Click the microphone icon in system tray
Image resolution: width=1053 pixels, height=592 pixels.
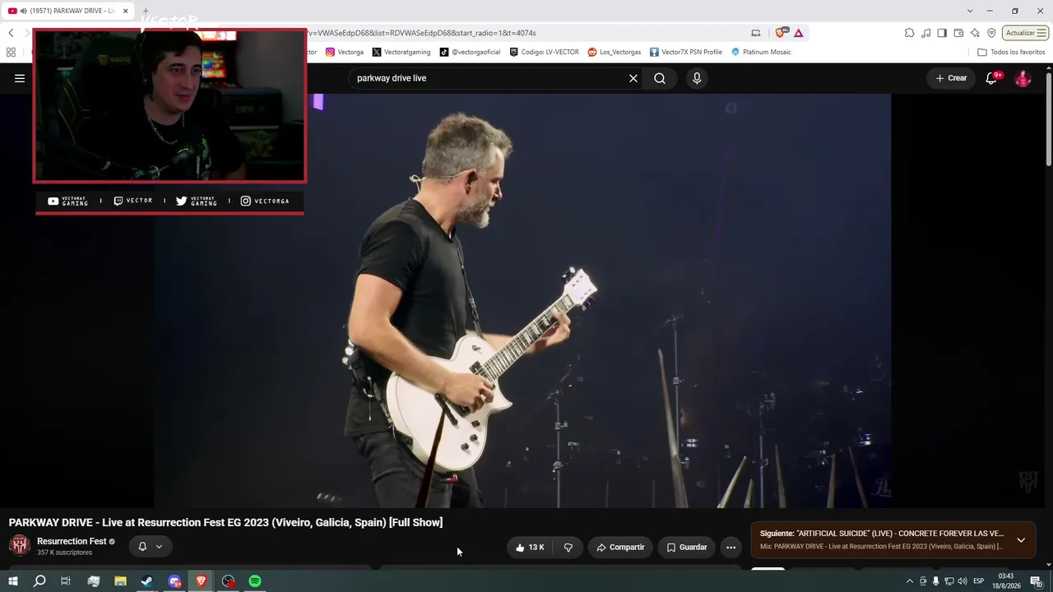coord(935,581)
